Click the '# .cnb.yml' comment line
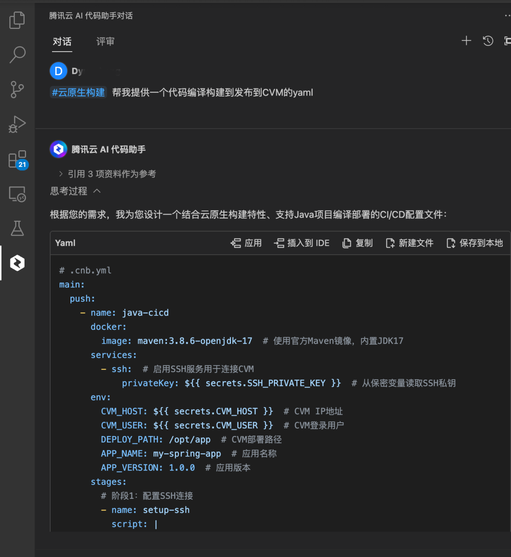Image resolution: width=511 pixels, height=557 pixels. 85,270
